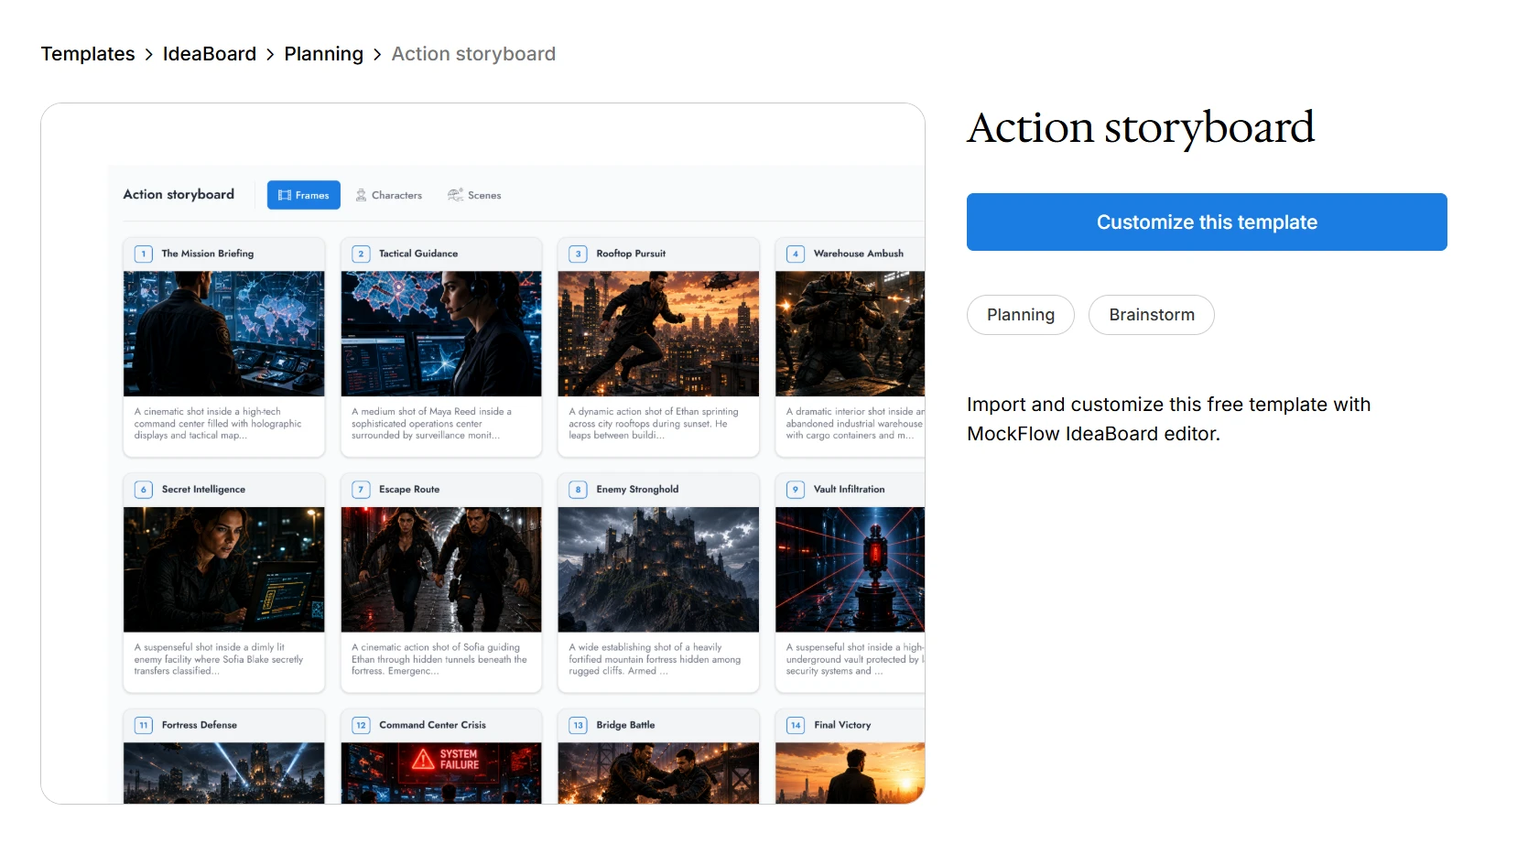
Task: Click the large Action storyboard page heading
Action: point(1141,128)
